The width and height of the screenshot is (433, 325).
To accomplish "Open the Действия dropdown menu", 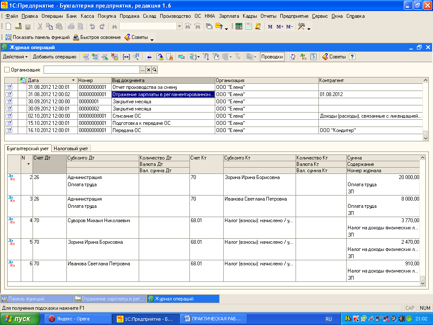I will 15,57.
